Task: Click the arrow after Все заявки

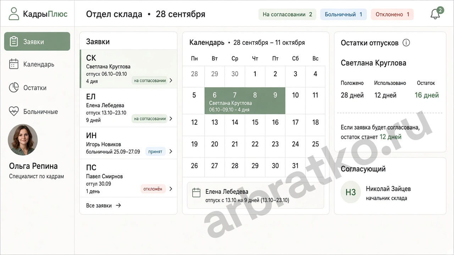Action: (118, 205)
